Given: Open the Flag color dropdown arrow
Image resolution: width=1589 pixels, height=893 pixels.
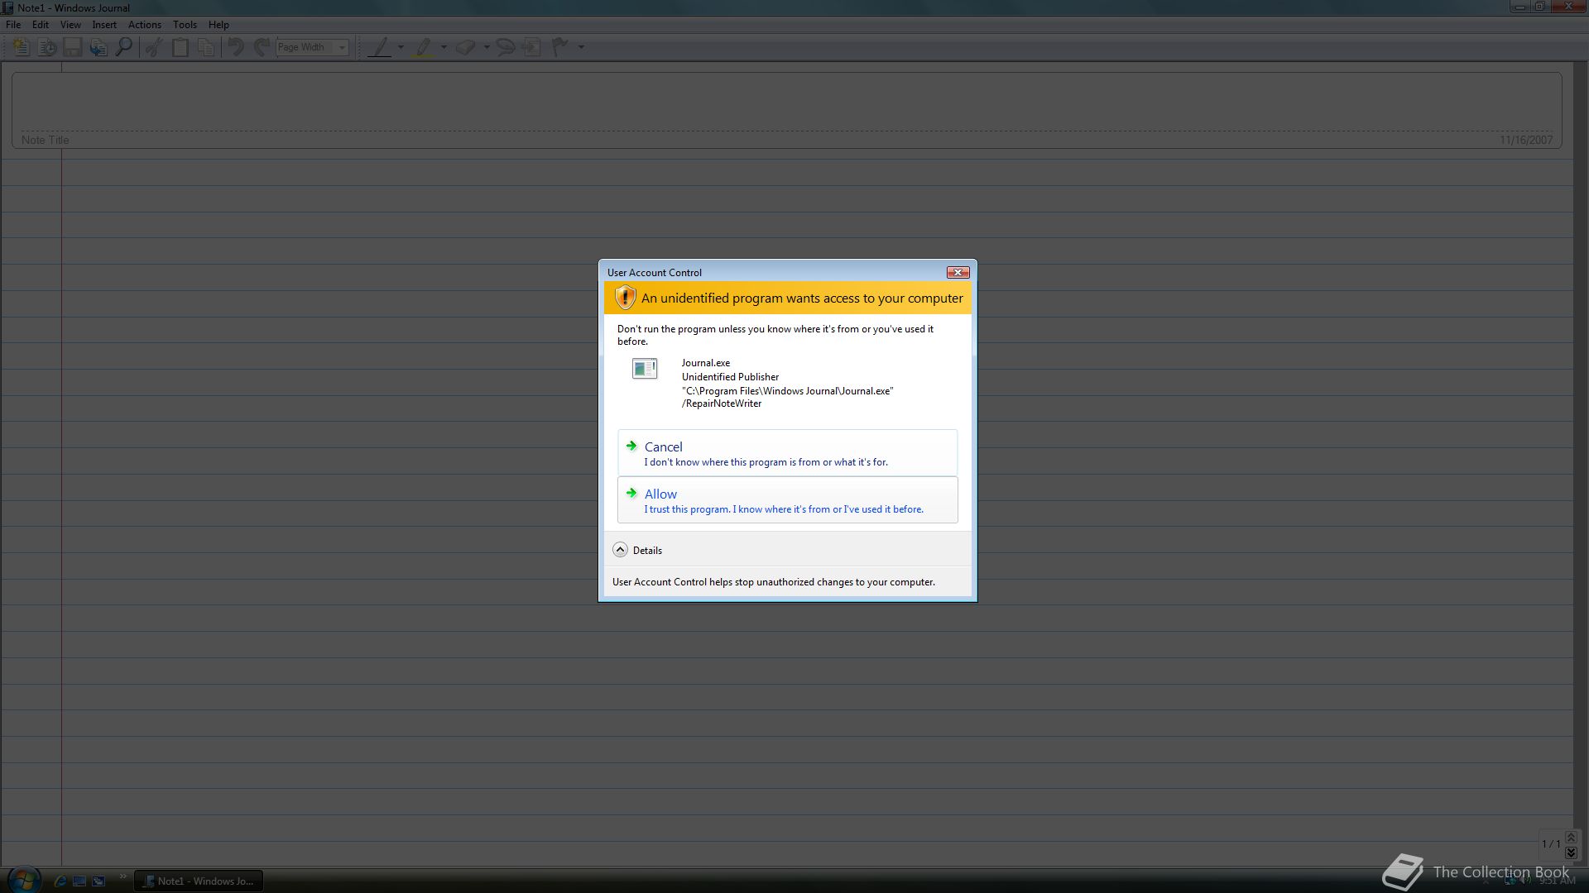Looking at the screenshot, I should (581, 47).
